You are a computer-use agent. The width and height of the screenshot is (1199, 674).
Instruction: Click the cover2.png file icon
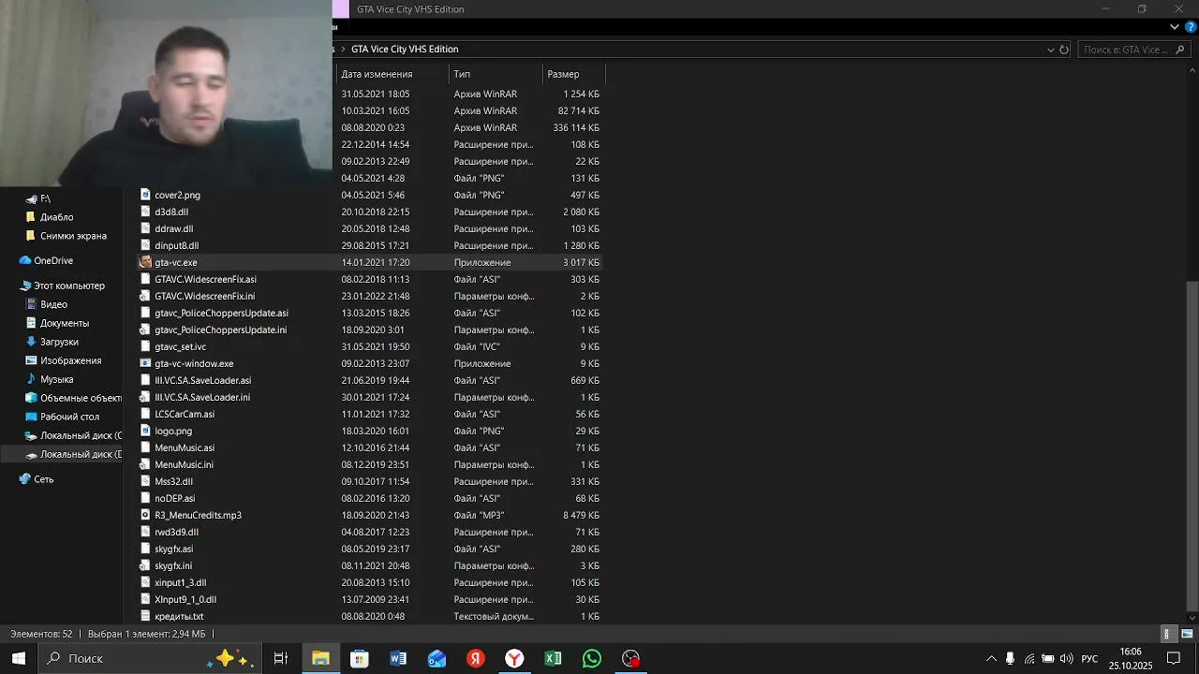[145, 195]
